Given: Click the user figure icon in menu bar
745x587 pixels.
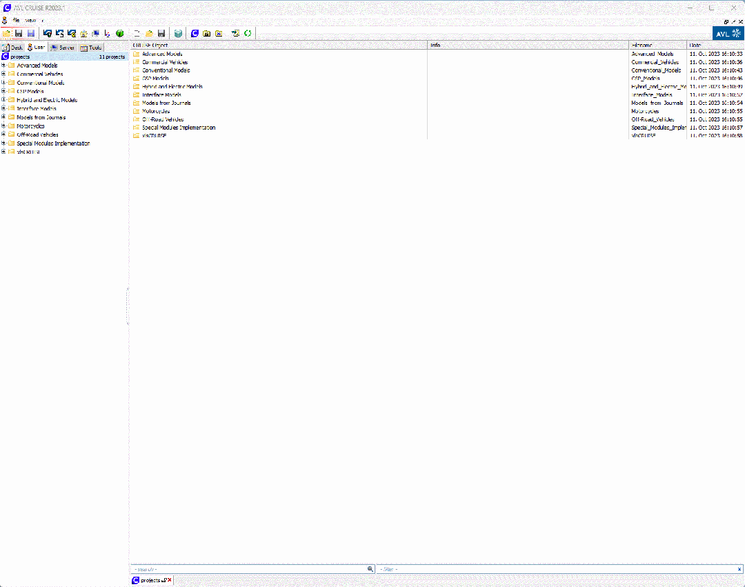Looking at the screenshot, I should point(5,21).
